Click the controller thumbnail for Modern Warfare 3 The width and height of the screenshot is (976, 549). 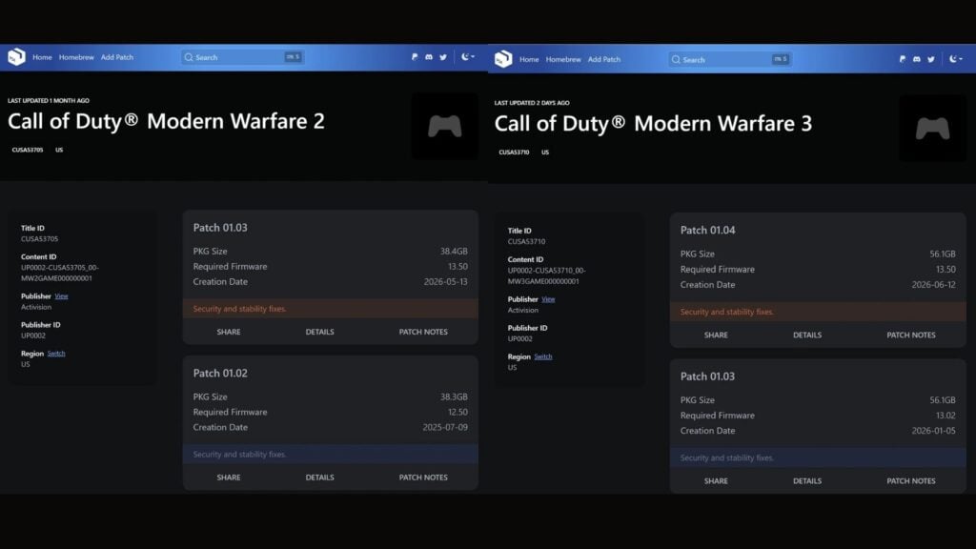(932, 129)
